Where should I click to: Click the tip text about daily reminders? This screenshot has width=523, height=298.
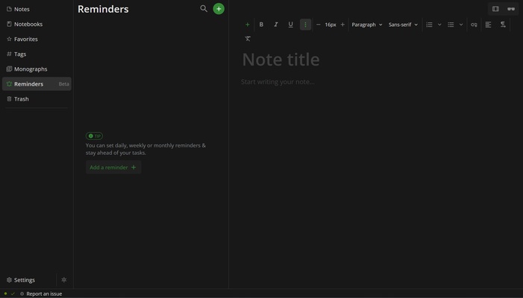coord(145,149)
